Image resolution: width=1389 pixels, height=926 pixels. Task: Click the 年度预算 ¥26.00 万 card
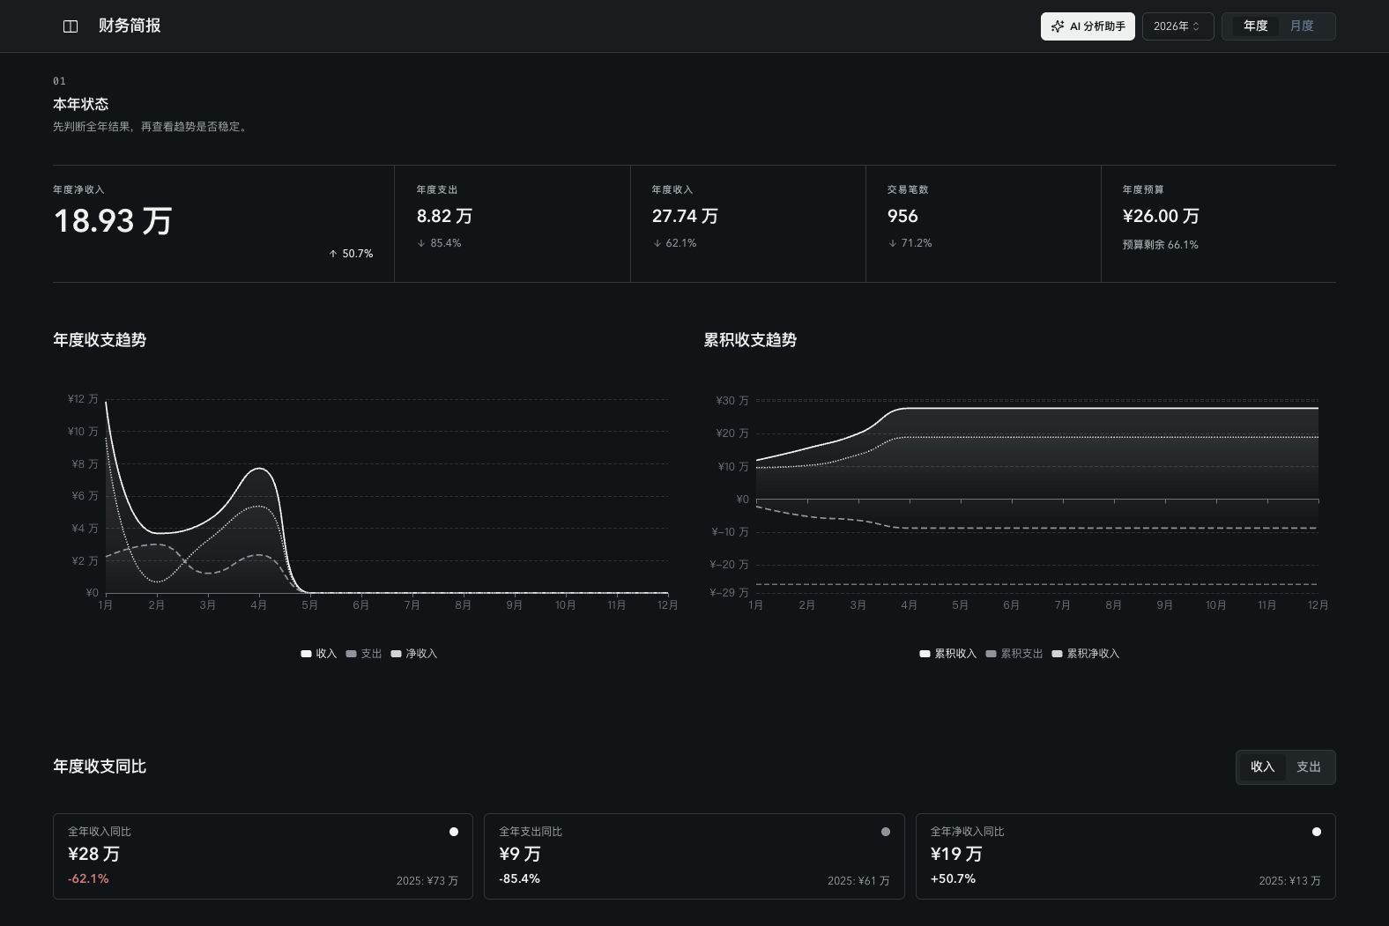click(x=1219, y=224)
